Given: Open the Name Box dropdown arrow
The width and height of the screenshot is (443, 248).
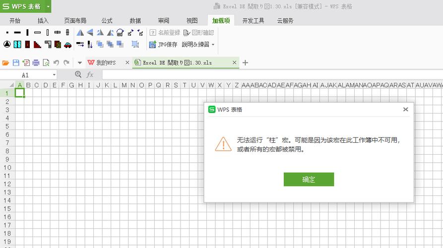Looking at the screenshot, I should 54,75.
